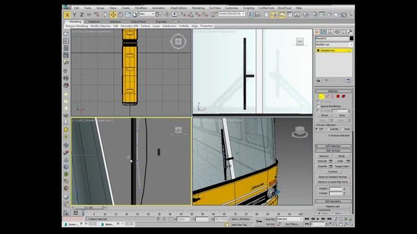Select Vertex sub-object level icon
The width and height of the screenshot is (417, 234).
[321, 96]
